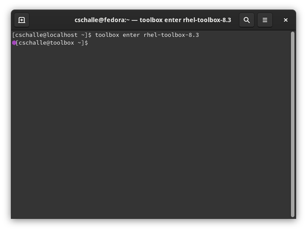Open the hamburger main menu
307x231 pixels.
(265, 20)
